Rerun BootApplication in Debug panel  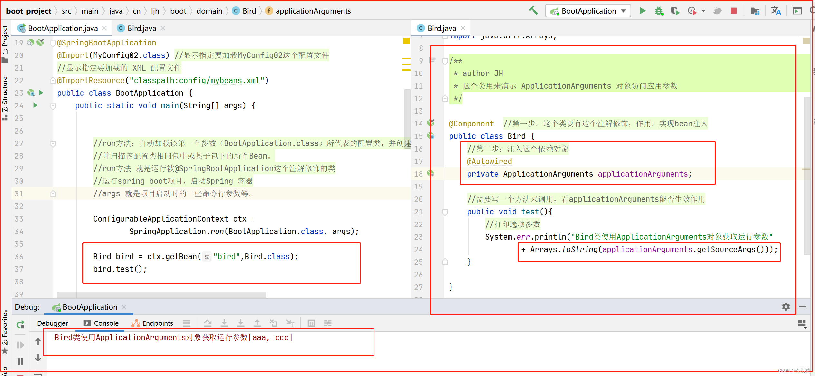point(21,325)
